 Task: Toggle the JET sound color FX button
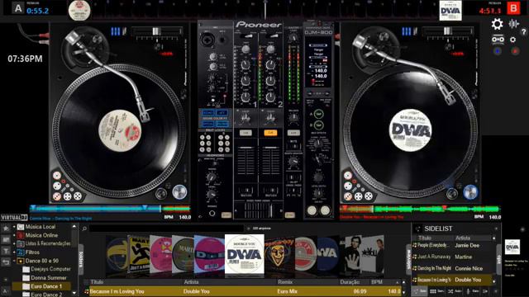coord(222,113)
